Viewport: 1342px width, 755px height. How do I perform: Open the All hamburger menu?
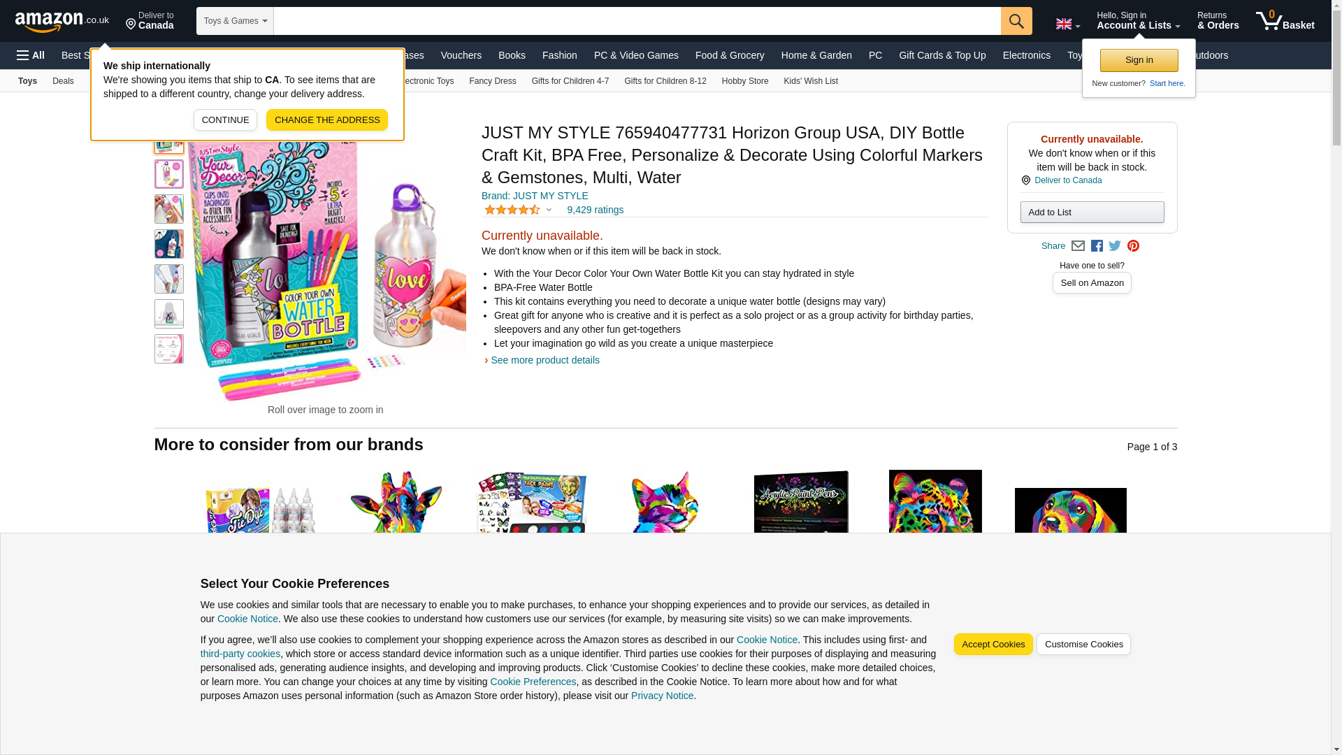click(31, 55)
